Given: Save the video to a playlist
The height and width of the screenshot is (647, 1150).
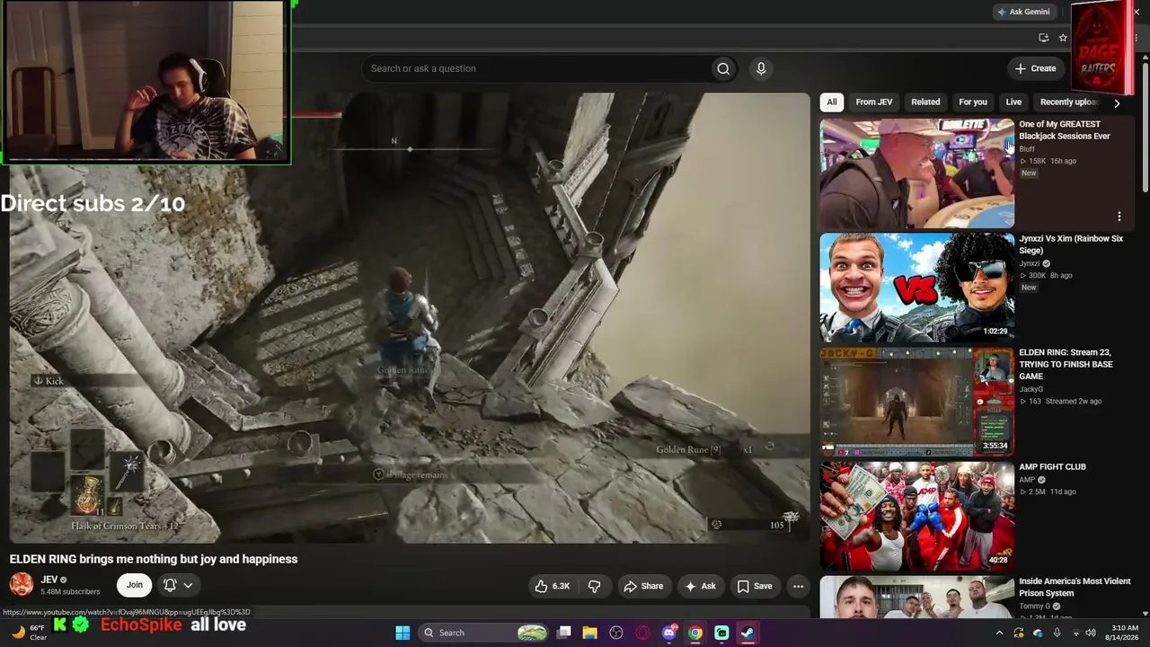Looking at the screenshot, I should click(755, 586).
